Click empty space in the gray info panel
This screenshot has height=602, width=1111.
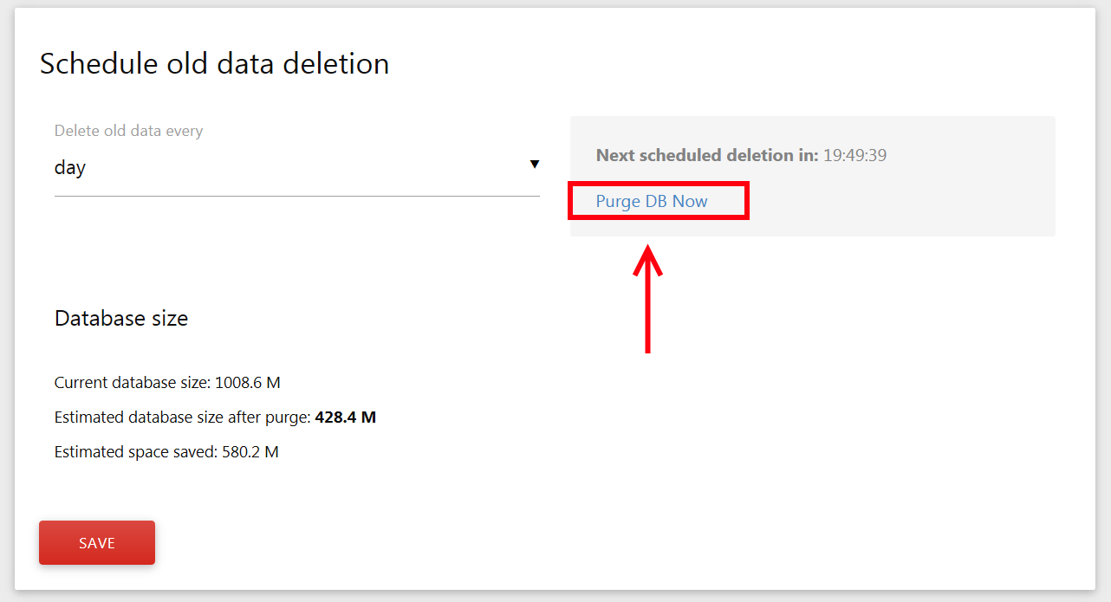(910, 204)
